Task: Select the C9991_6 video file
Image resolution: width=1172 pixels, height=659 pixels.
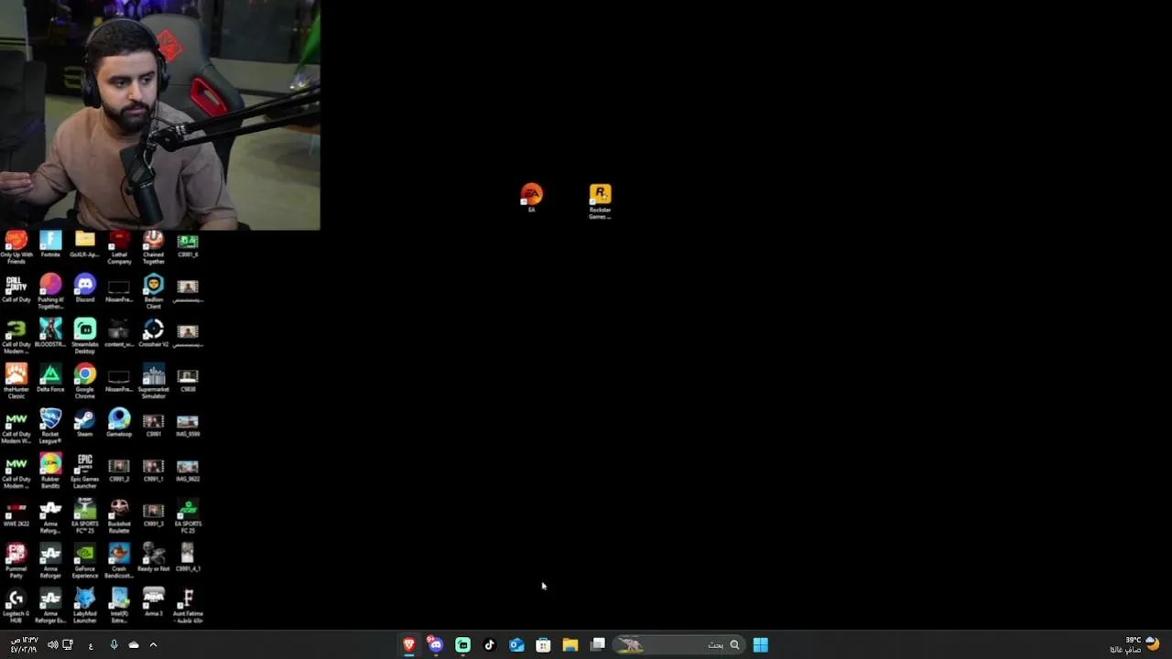Action: (x=188, y=245)
